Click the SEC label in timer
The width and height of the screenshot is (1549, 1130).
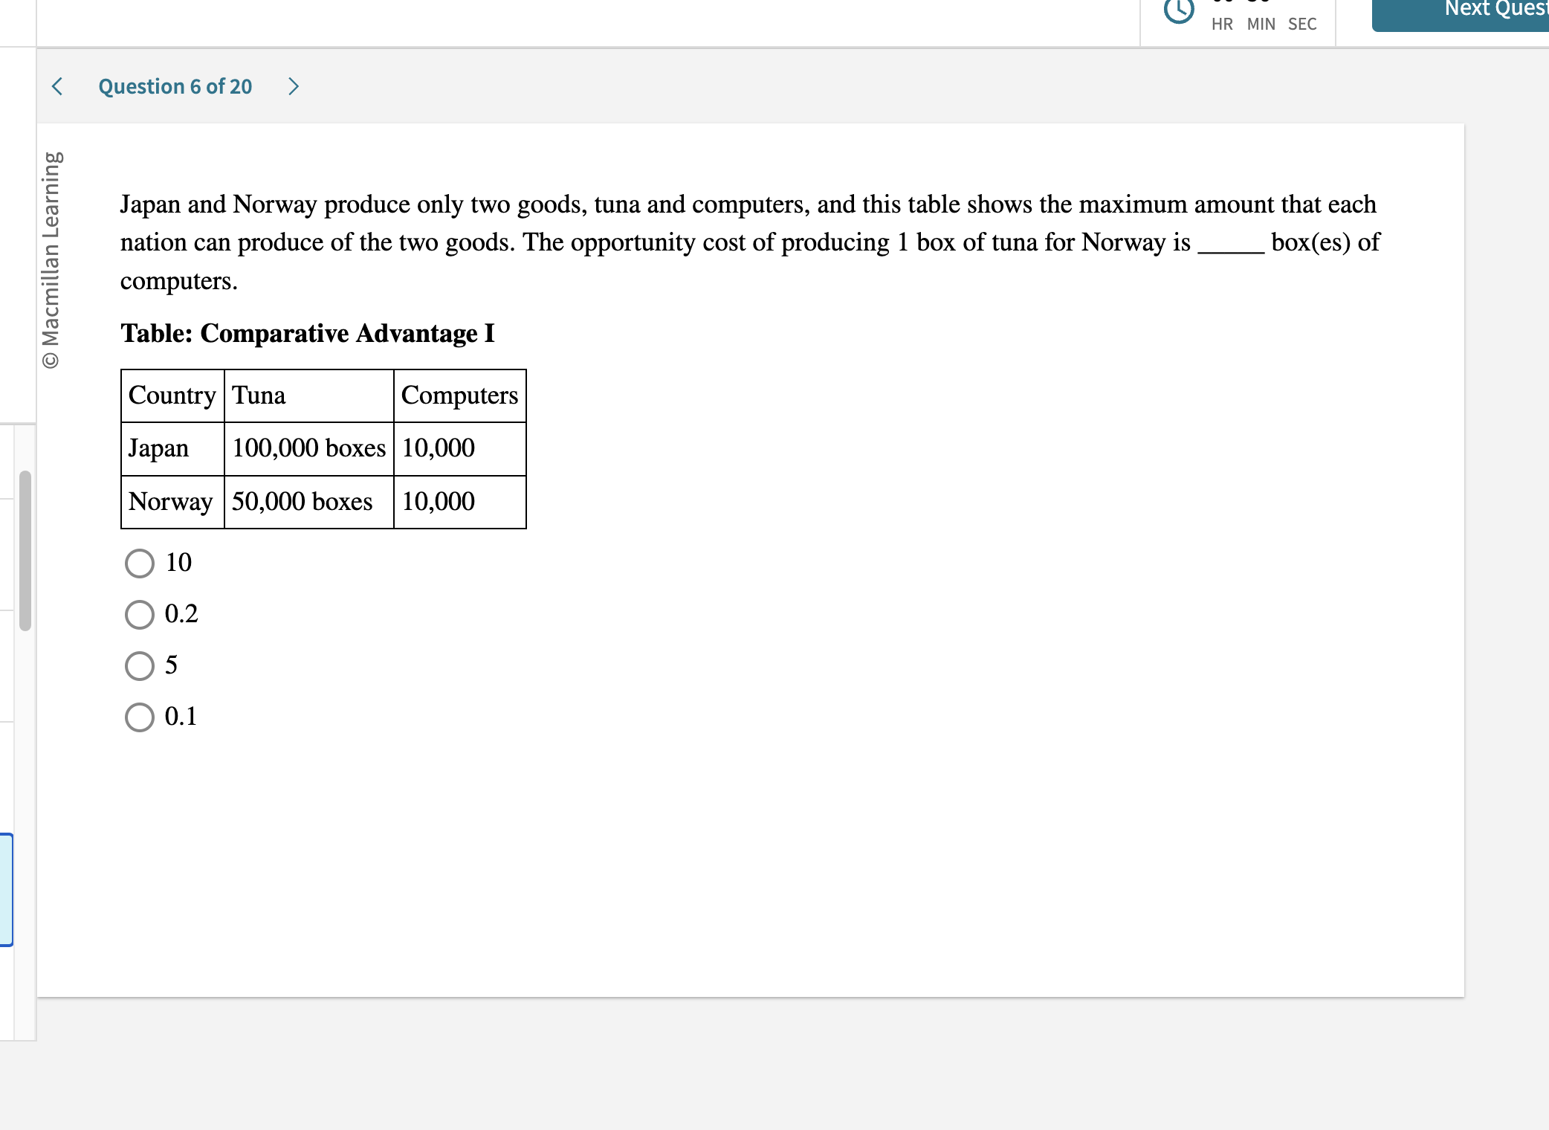pyautogui.click(x=1302, y=25)
